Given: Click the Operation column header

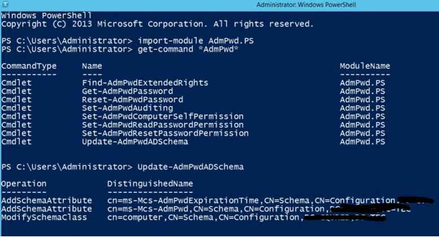Looking at the screenshot, I should [24, 183].
